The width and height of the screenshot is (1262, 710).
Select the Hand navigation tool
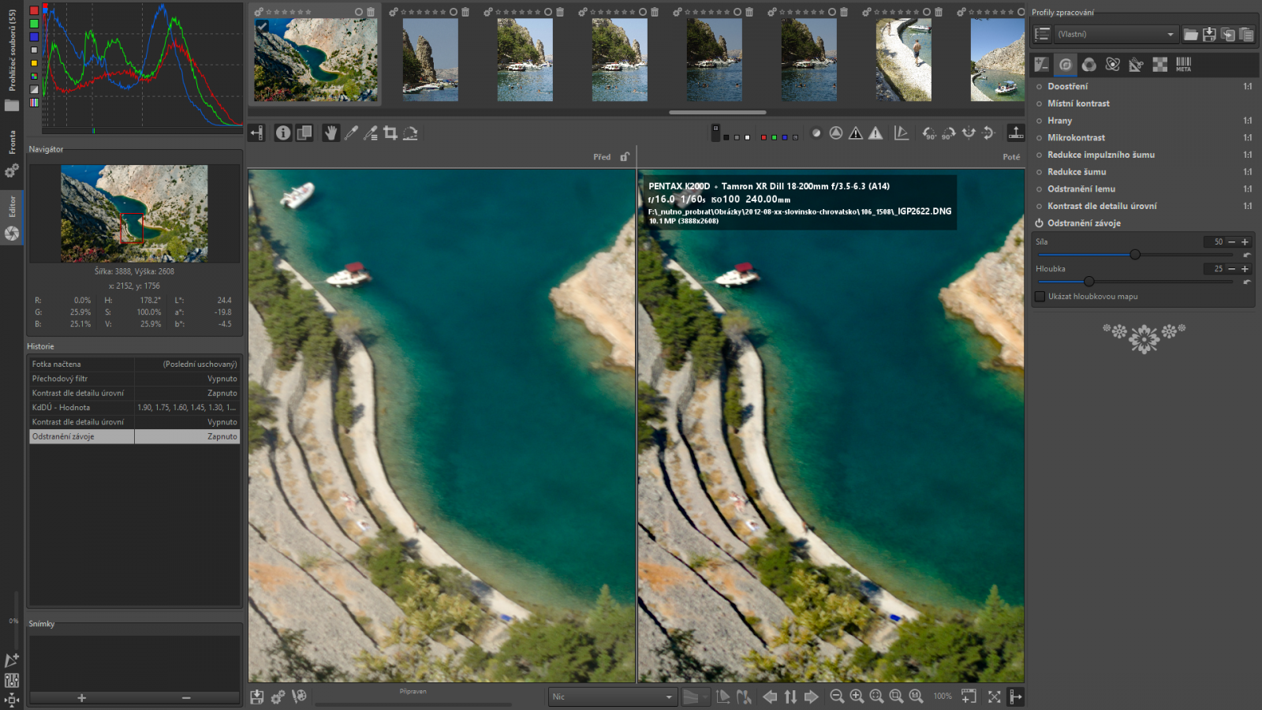coord(330,133)
